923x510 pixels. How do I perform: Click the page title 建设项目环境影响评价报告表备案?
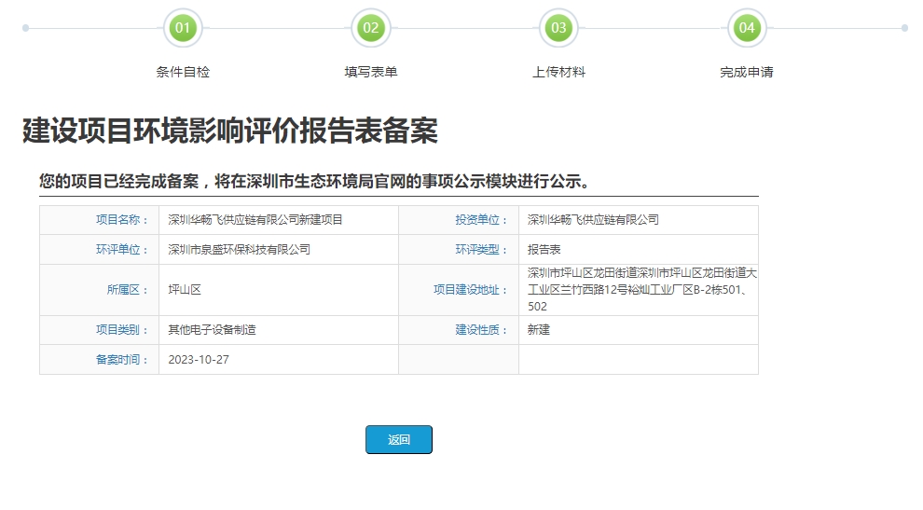pos(230,131)
